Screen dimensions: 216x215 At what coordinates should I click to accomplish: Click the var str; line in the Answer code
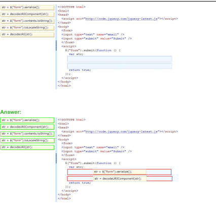tap(76, 167)
